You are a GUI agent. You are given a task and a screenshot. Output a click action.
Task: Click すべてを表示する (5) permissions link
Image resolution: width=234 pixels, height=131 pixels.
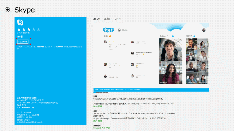[x=26, y=107]
